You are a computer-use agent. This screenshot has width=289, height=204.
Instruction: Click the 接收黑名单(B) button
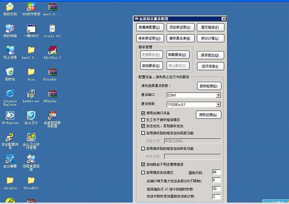click(180, 38)
